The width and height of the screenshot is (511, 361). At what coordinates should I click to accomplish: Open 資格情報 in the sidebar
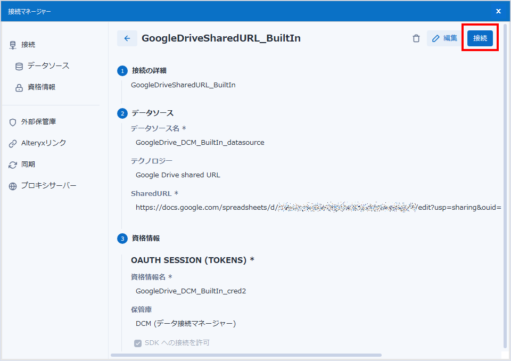(42, 87)
